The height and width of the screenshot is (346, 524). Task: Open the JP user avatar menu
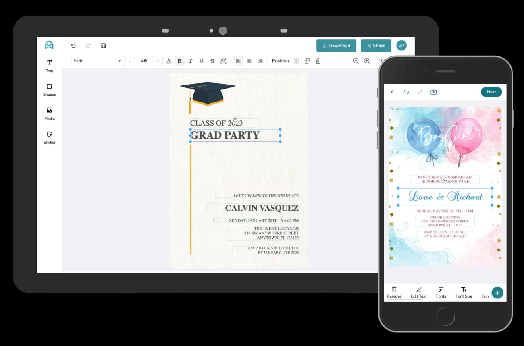coord(401,46)
